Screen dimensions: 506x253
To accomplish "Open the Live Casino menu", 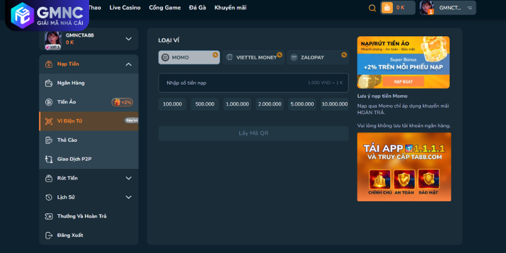I will 125,8.
